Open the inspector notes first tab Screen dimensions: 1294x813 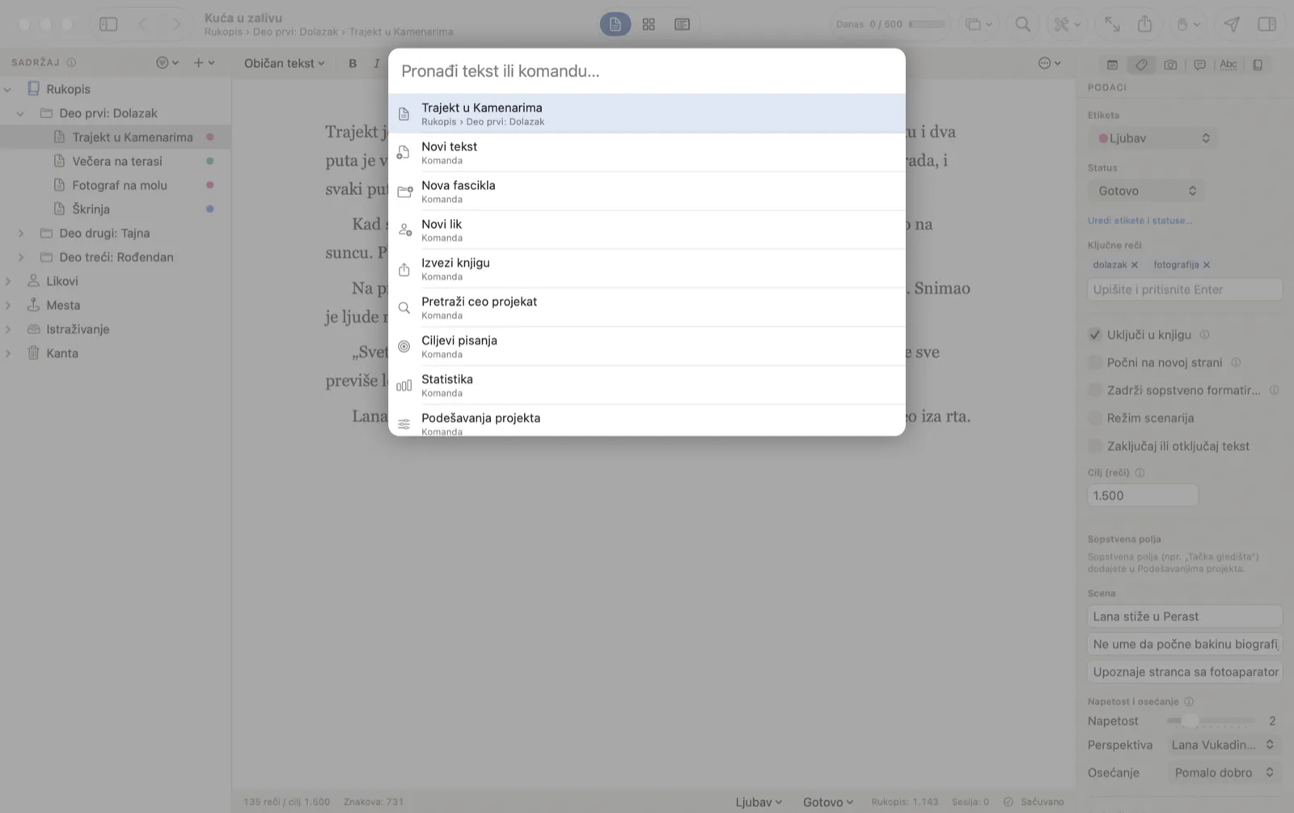[1112, 65]
